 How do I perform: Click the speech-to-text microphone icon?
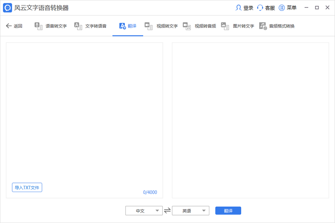coord(39,26)
